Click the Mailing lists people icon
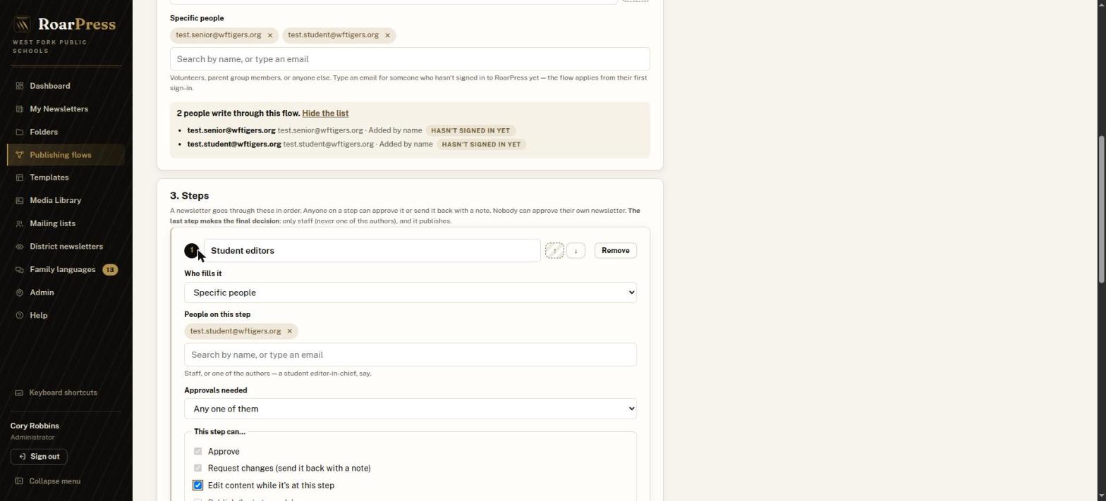The height and width of the screenshot is (501, 1106). tap(20, 223)
